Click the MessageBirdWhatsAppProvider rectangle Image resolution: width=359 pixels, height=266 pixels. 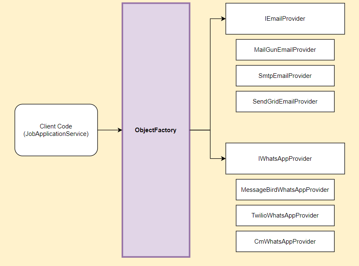tap(285, 190)
